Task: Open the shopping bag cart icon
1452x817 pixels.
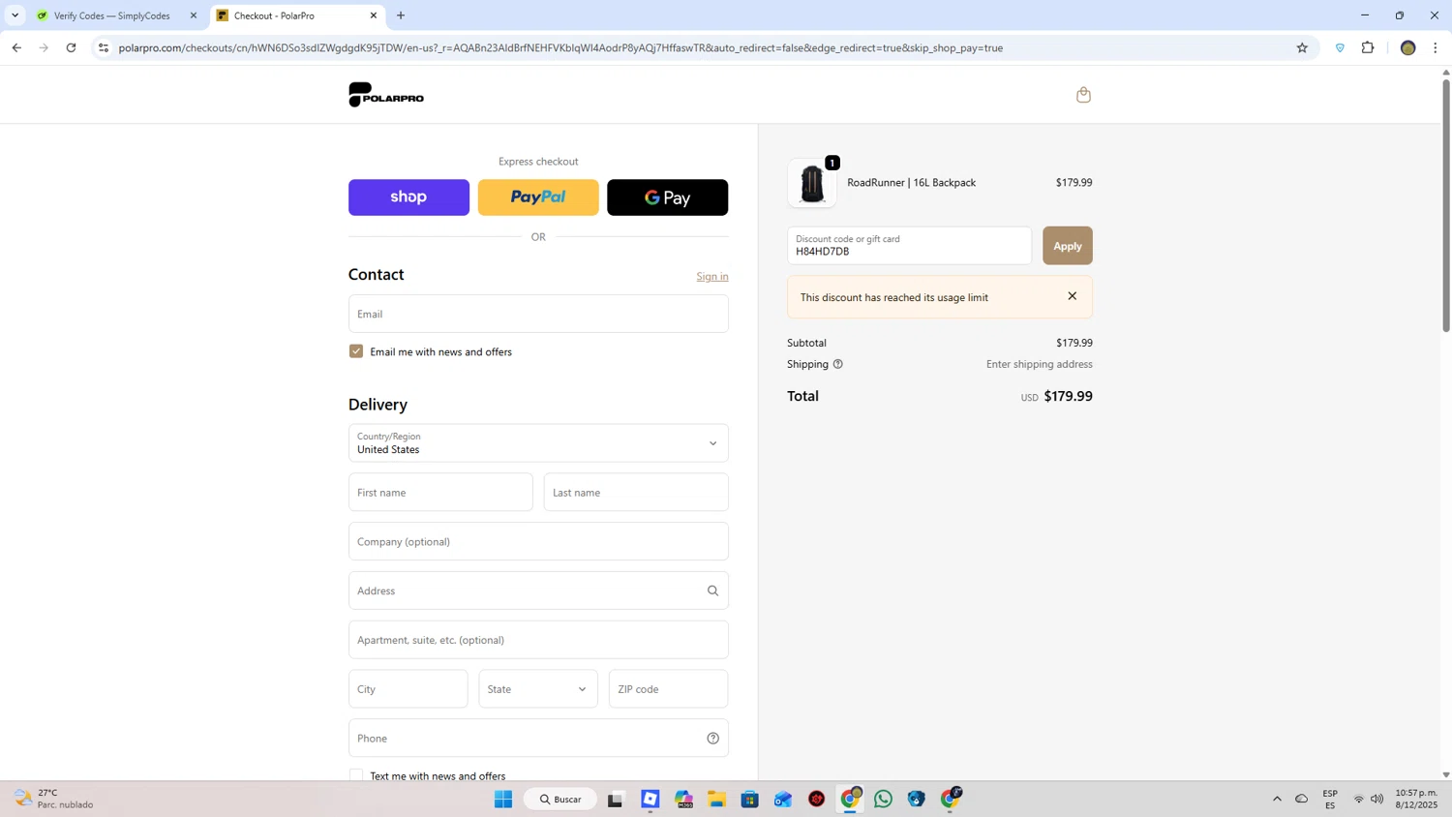Action: [1083, 95]
